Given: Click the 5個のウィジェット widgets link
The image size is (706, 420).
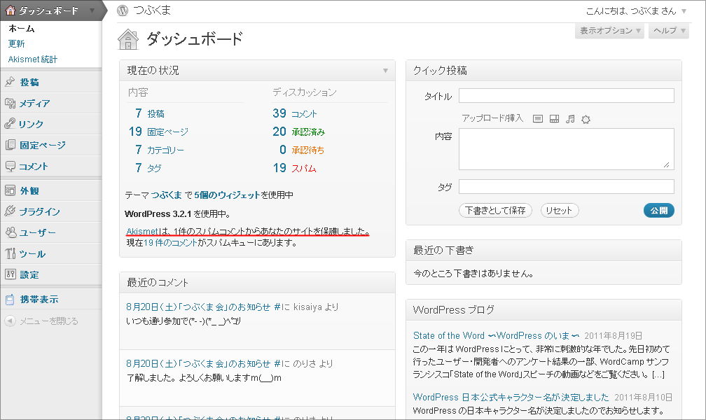Looking at the screenshot, I should pyautogui.click(x=228, y=195).
